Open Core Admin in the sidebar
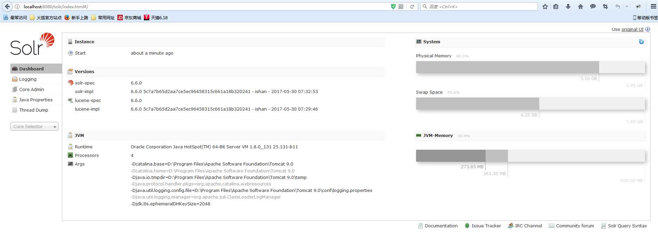This screenshot has height=250, width=658. click(36, 89)
